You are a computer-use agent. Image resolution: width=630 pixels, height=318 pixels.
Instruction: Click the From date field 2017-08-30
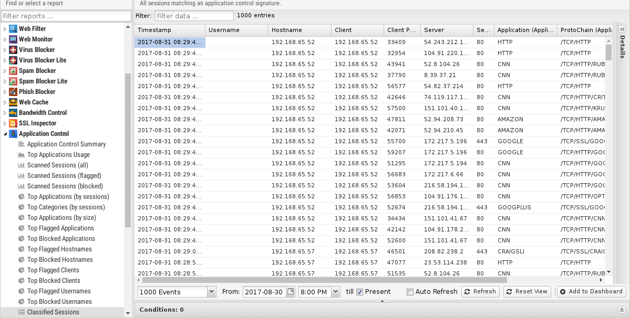[x=265, y=292]
